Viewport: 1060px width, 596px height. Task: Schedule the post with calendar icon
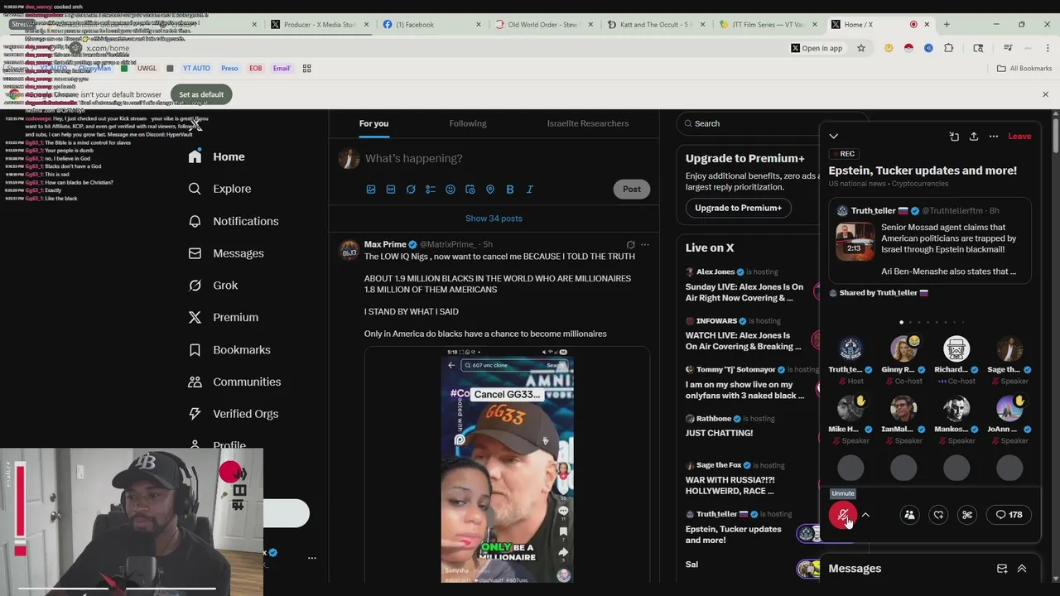(x=470, y=190)
